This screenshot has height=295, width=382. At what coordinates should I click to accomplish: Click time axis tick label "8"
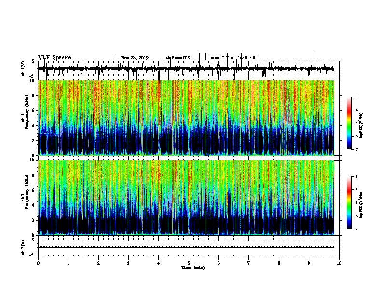(x=279, y=263)
